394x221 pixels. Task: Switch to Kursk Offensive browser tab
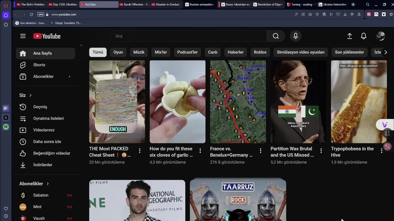pos(134,4)
